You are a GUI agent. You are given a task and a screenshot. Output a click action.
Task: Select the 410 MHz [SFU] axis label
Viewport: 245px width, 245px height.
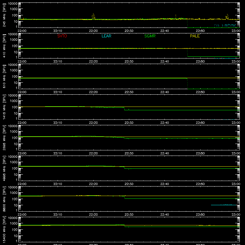[x=4, y=46]
